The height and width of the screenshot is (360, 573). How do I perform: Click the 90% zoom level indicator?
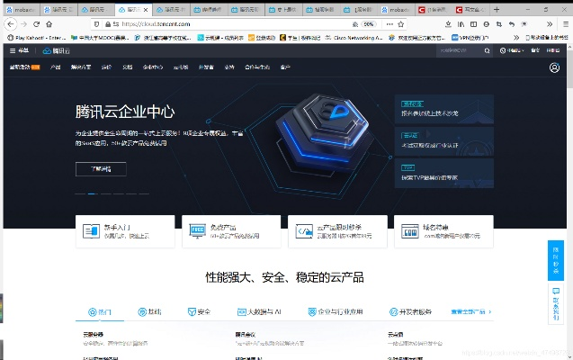click(x=369, y=24)
